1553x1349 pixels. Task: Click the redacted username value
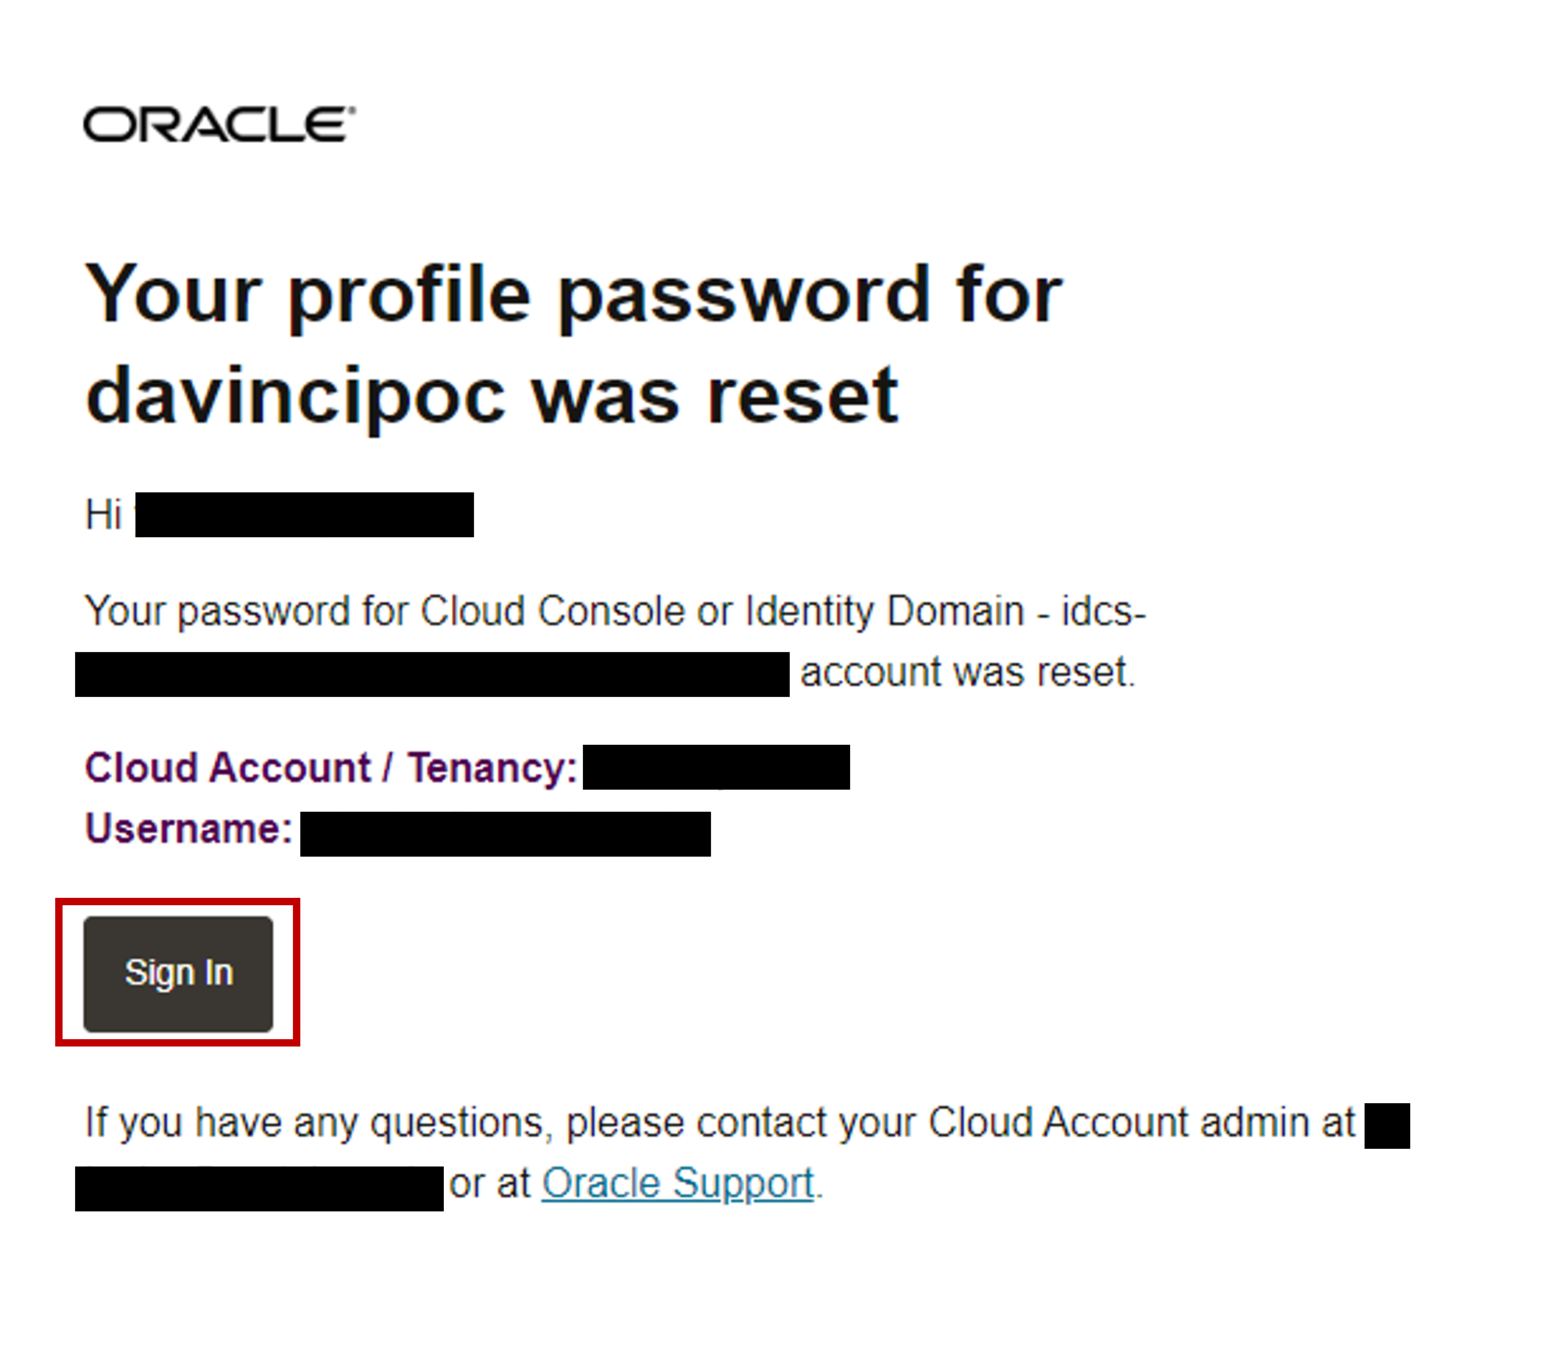(505, 834)
